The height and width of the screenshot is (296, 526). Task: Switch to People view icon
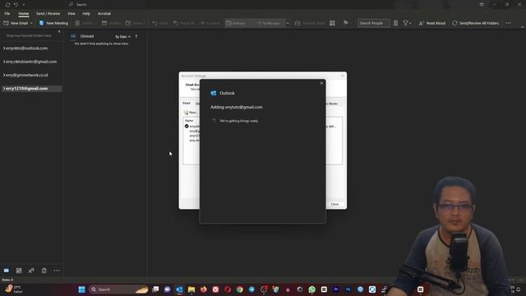[31, 271]
